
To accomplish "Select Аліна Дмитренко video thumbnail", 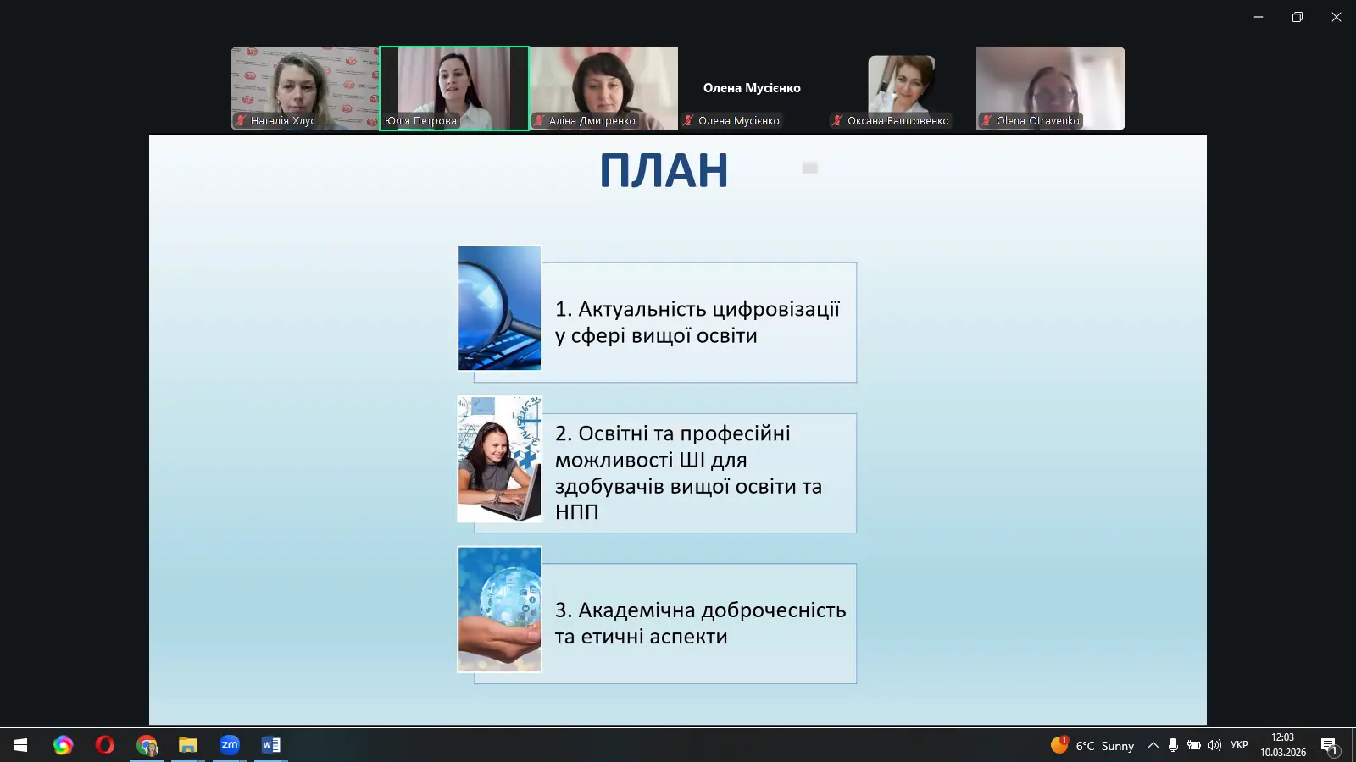I will (603, 88).
